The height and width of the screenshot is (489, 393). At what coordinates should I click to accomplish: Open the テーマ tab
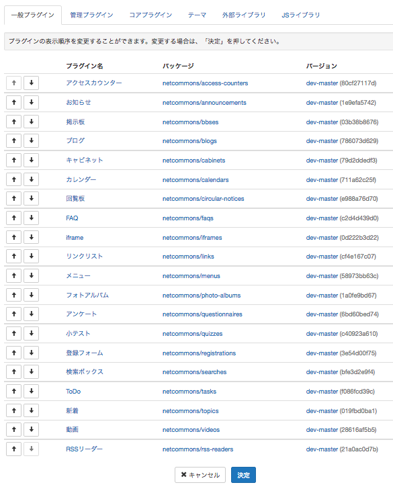pos(197,15)
